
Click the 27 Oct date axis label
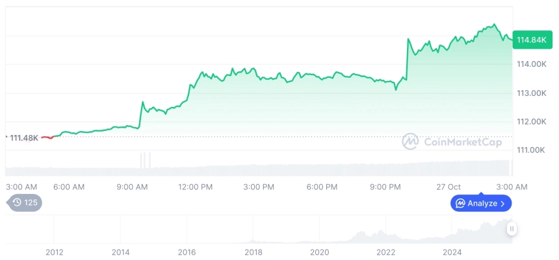coord(448,187)
